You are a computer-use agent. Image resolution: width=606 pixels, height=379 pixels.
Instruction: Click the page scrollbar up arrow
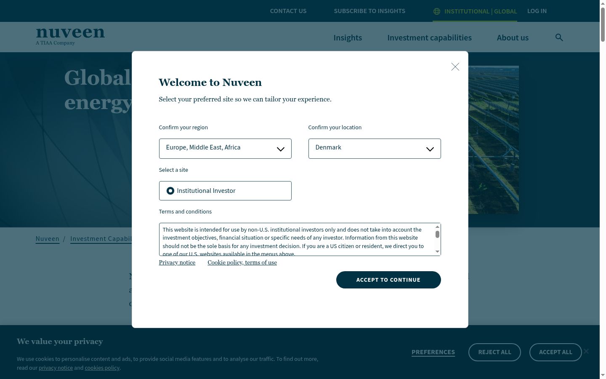pyautogui.click(x=603, y=3)
